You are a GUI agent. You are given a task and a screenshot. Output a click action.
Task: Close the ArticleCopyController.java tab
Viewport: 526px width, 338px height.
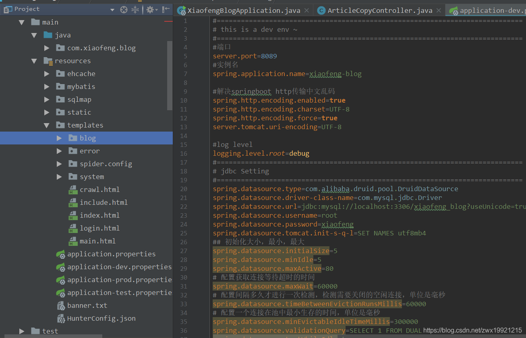(438, 10)
